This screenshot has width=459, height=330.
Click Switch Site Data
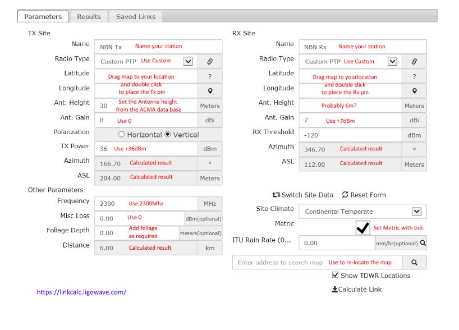(x=303, y=195)
